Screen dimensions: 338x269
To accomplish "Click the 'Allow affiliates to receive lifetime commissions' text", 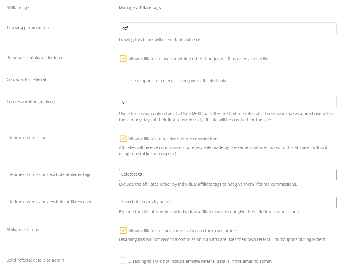I will click(173, 139).
